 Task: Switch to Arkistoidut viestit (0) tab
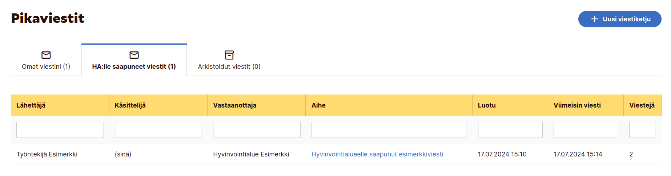pyautogui.click(x=229, y=66)
